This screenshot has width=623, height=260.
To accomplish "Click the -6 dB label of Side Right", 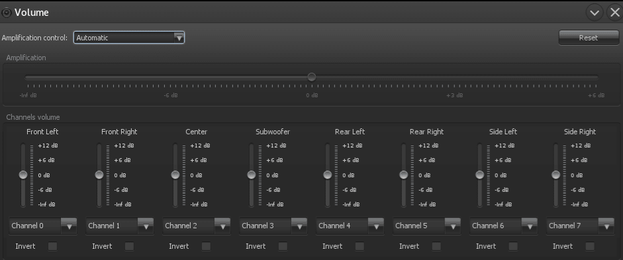I will [x=578, y=190].
